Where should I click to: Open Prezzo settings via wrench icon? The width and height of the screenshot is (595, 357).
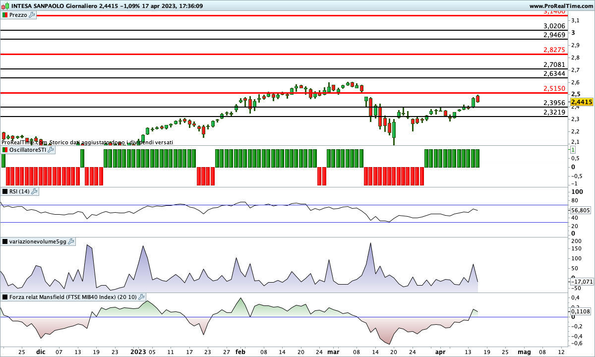32,15
